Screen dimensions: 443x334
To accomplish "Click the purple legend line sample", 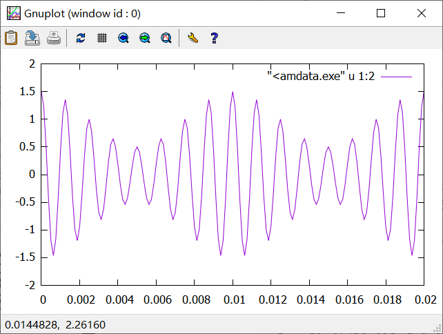I will [x=396, y=77].
